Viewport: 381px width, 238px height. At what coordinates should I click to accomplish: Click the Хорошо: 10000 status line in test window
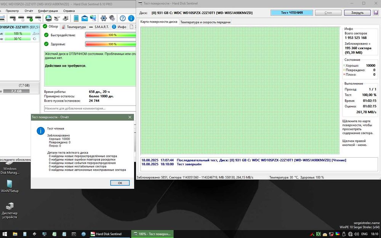pyautogui.click(x=360, y=65)
